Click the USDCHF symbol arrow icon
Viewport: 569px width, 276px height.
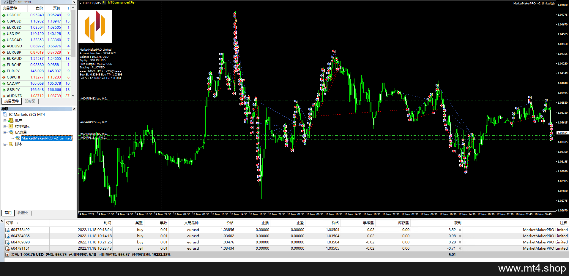coord(4,15)
